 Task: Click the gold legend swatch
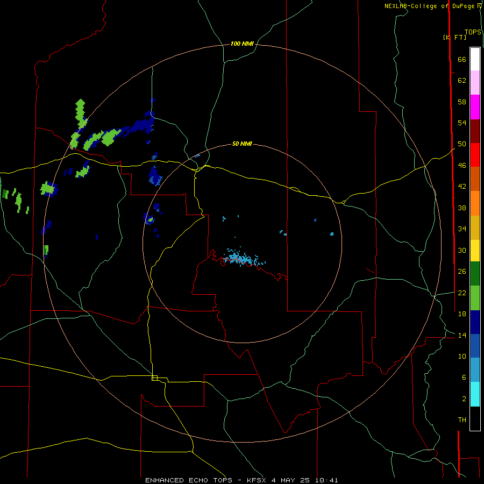(x=475, y=227)
